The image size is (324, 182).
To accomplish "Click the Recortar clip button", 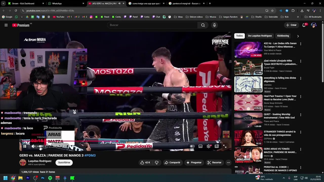I will click(215, 163).
